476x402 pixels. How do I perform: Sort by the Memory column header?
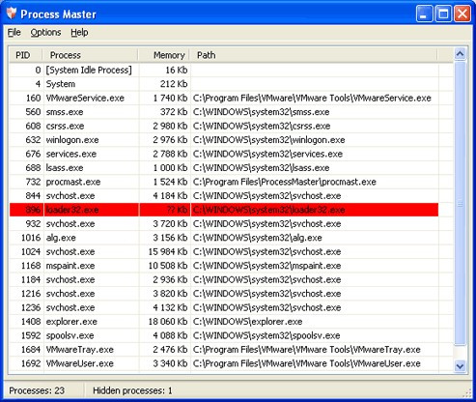(x=164, y=55)
